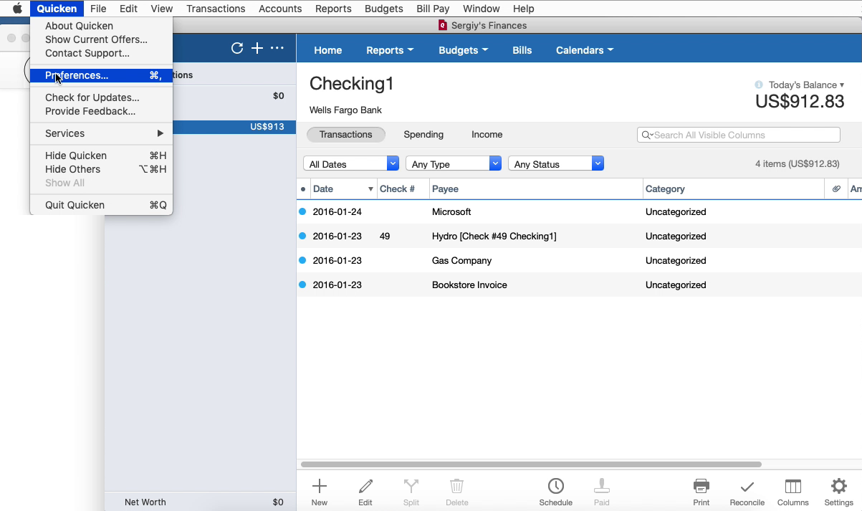
Task: Choose Contact Support menu item
Action: point(101,53)
